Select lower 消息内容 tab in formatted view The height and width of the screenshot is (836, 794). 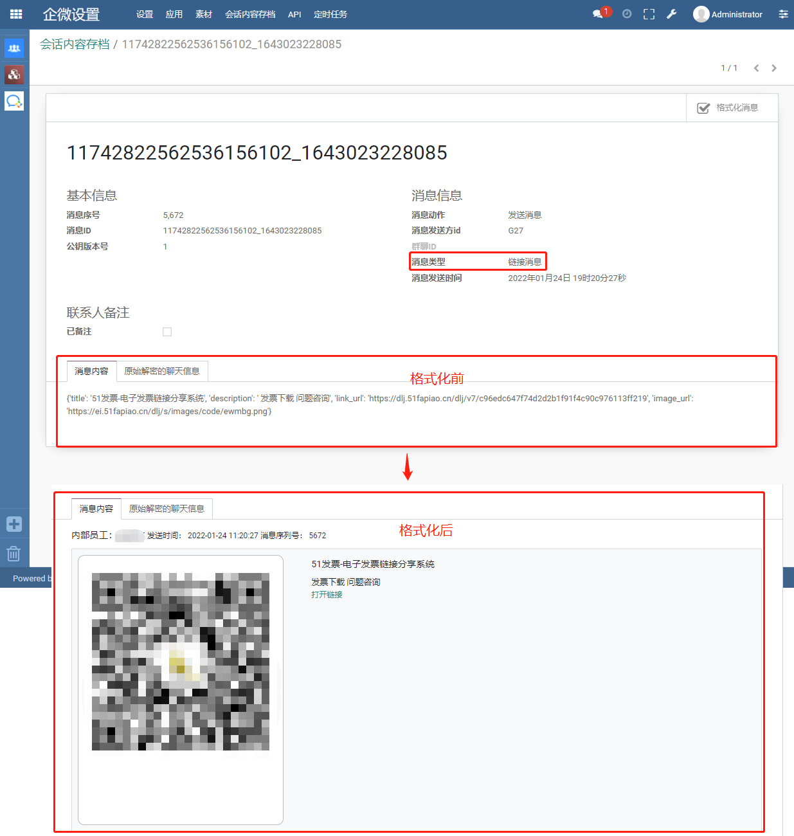point(96,509)
